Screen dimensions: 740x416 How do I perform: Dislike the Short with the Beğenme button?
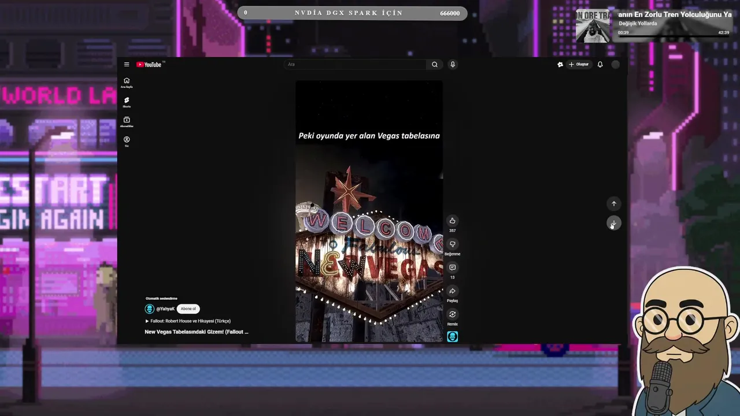coord(452,244)
